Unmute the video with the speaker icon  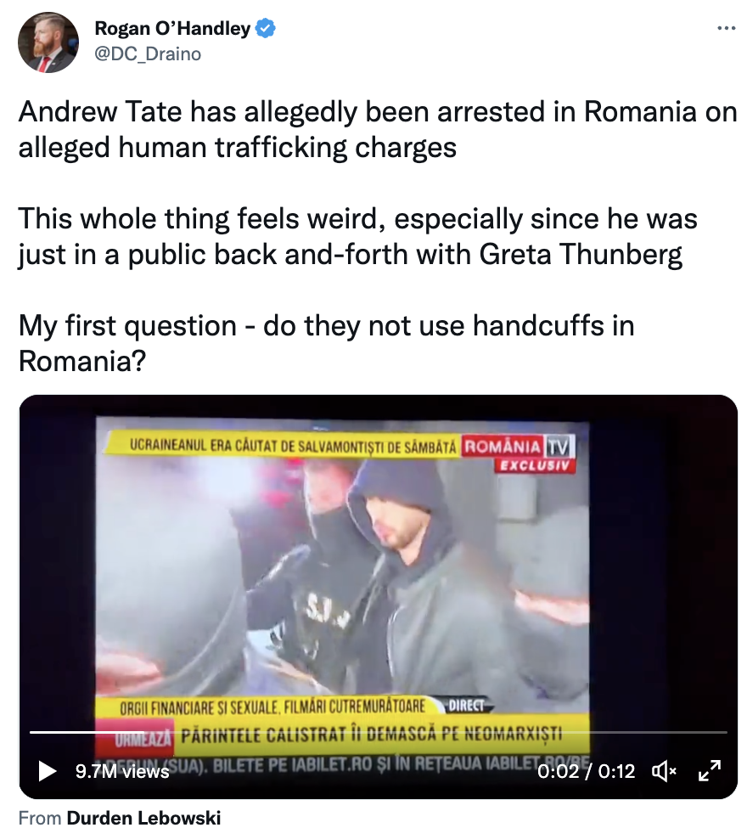(664, 771)
